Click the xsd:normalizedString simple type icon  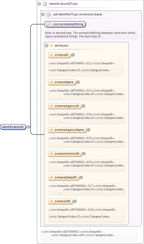[49, 24]
